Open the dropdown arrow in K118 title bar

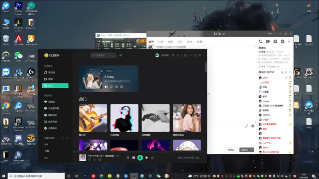click(x=275, y=34)
